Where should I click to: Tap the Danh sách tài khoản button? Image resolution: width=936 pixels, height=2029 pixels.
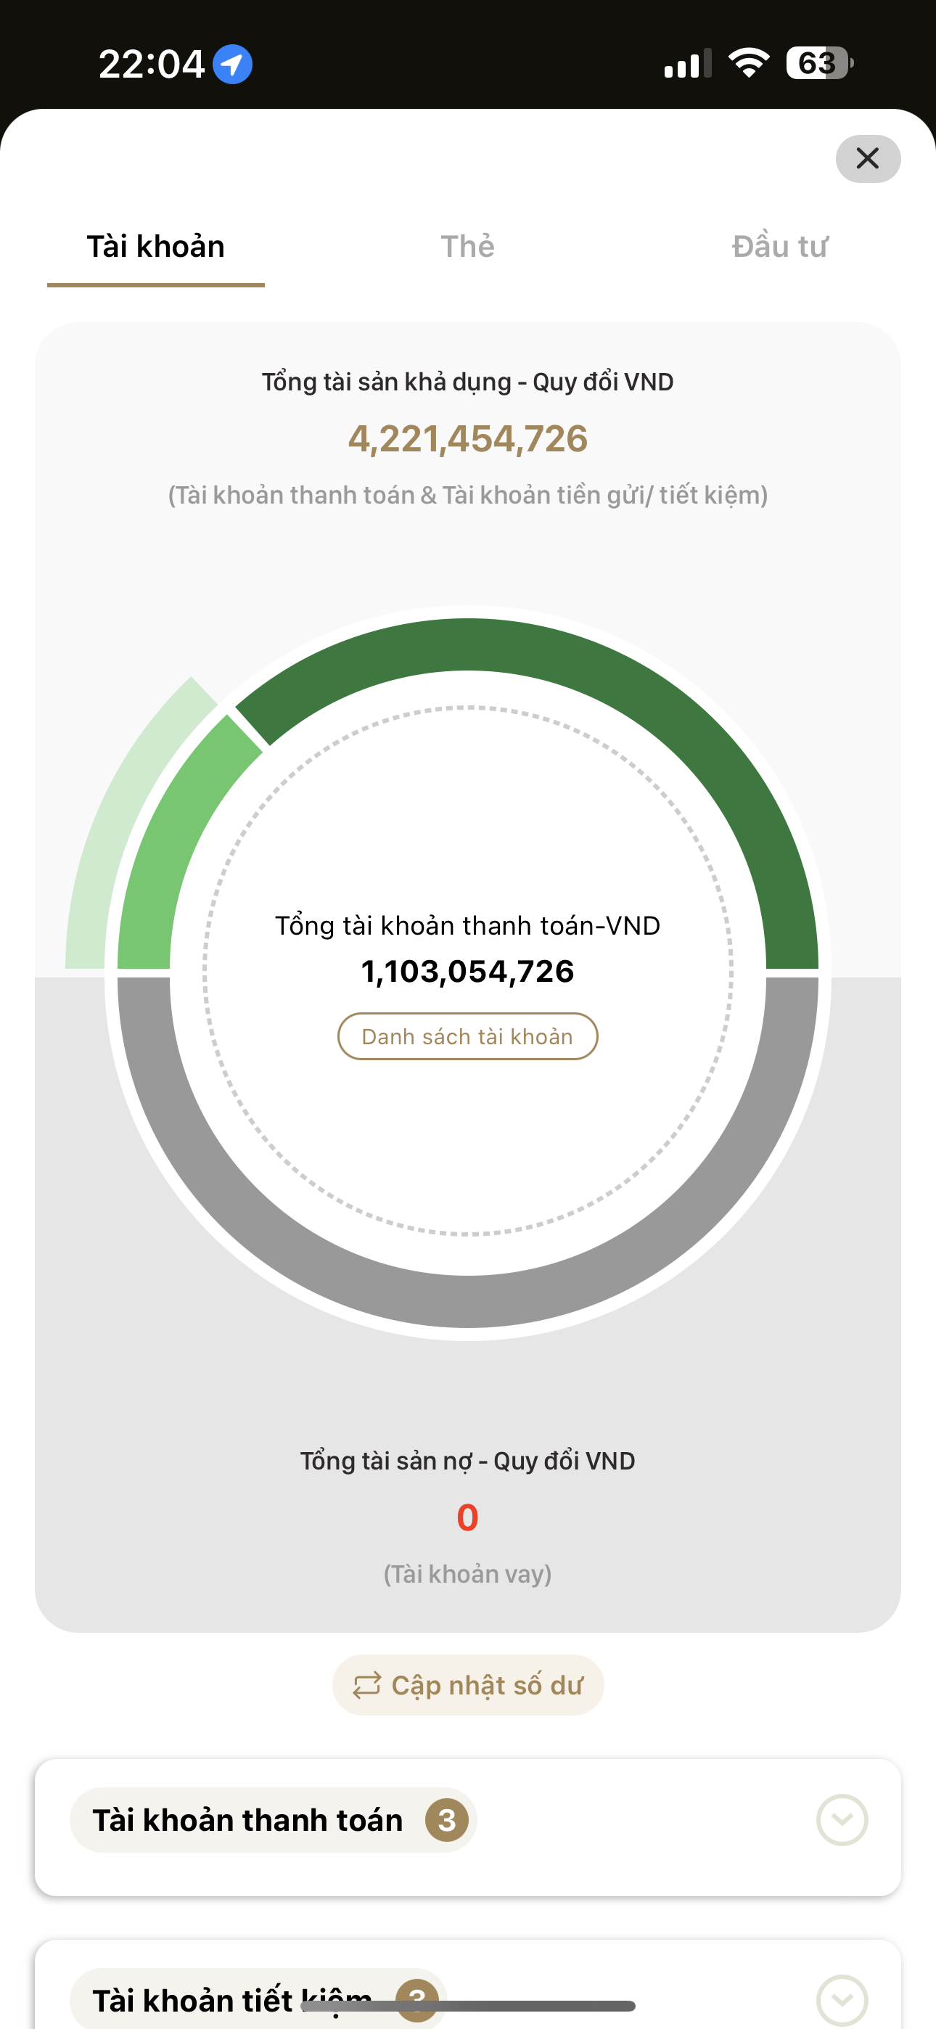(467, 1036)
